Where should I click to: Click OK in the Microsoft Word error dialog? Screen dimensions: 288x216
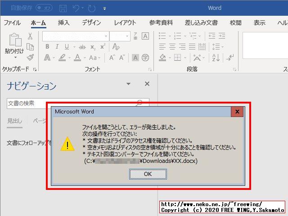point(148,174)
